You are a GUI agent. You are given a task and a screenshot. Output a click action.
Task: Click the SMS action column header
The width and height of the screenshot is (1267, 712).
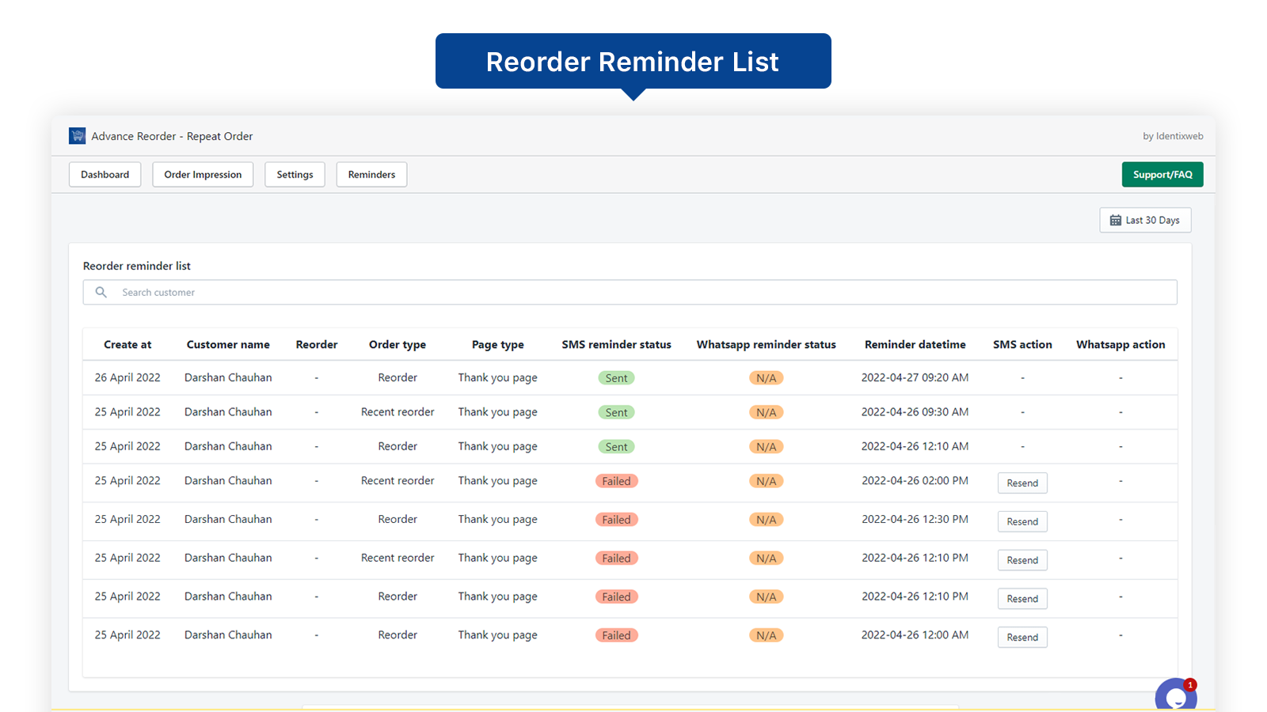pyautogui.click(x=1022, y=345)
